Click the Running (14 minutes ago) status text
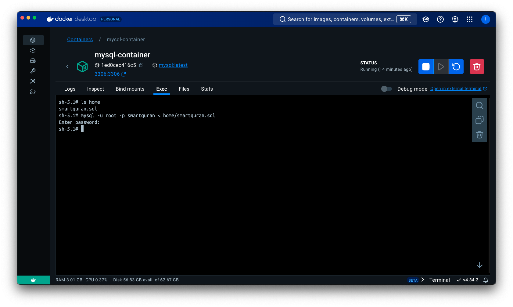This screenshot has height=307, width=513. point(386,69)
